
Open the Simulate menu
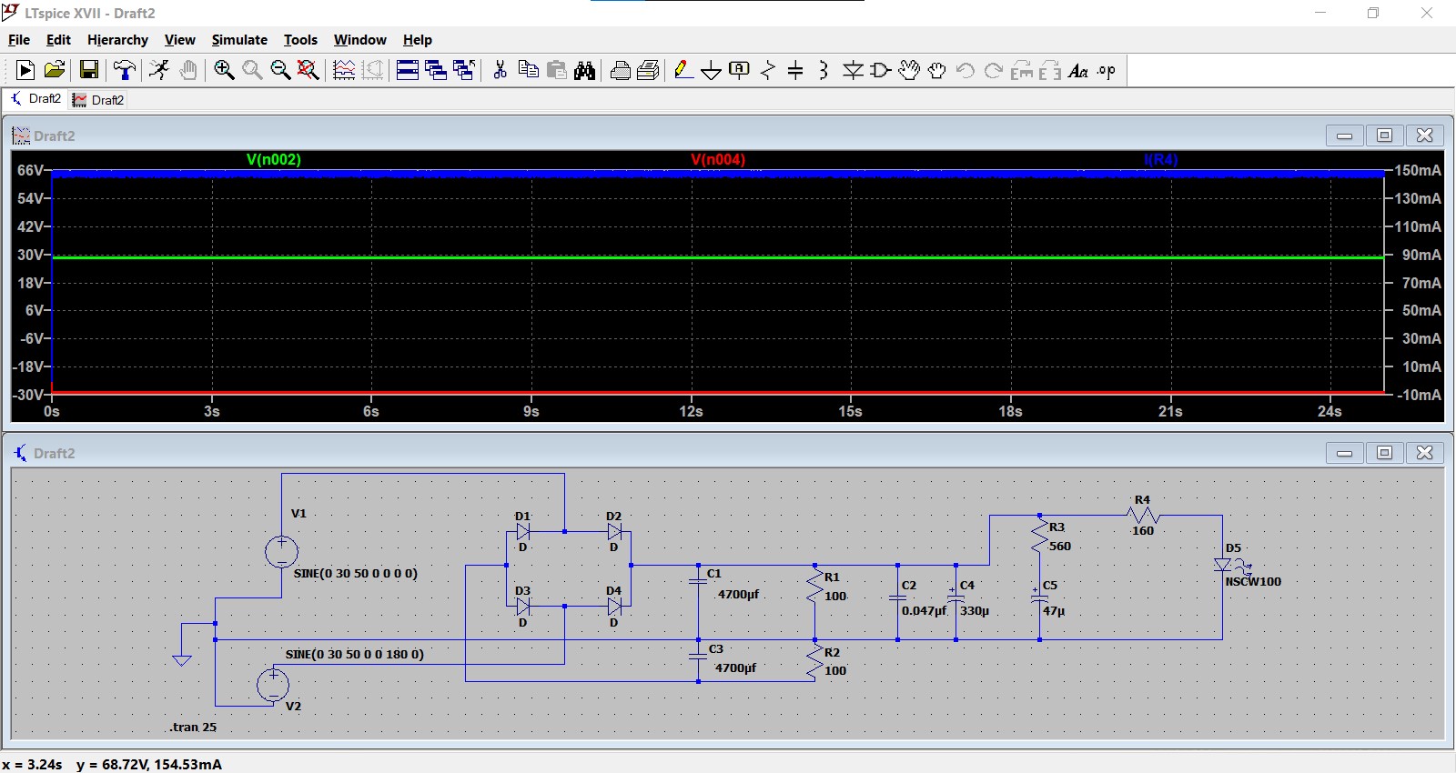(239, 40)
